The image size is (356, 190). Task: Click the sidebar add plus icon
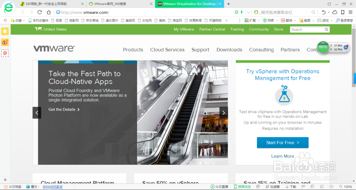[x=5, y=180]
